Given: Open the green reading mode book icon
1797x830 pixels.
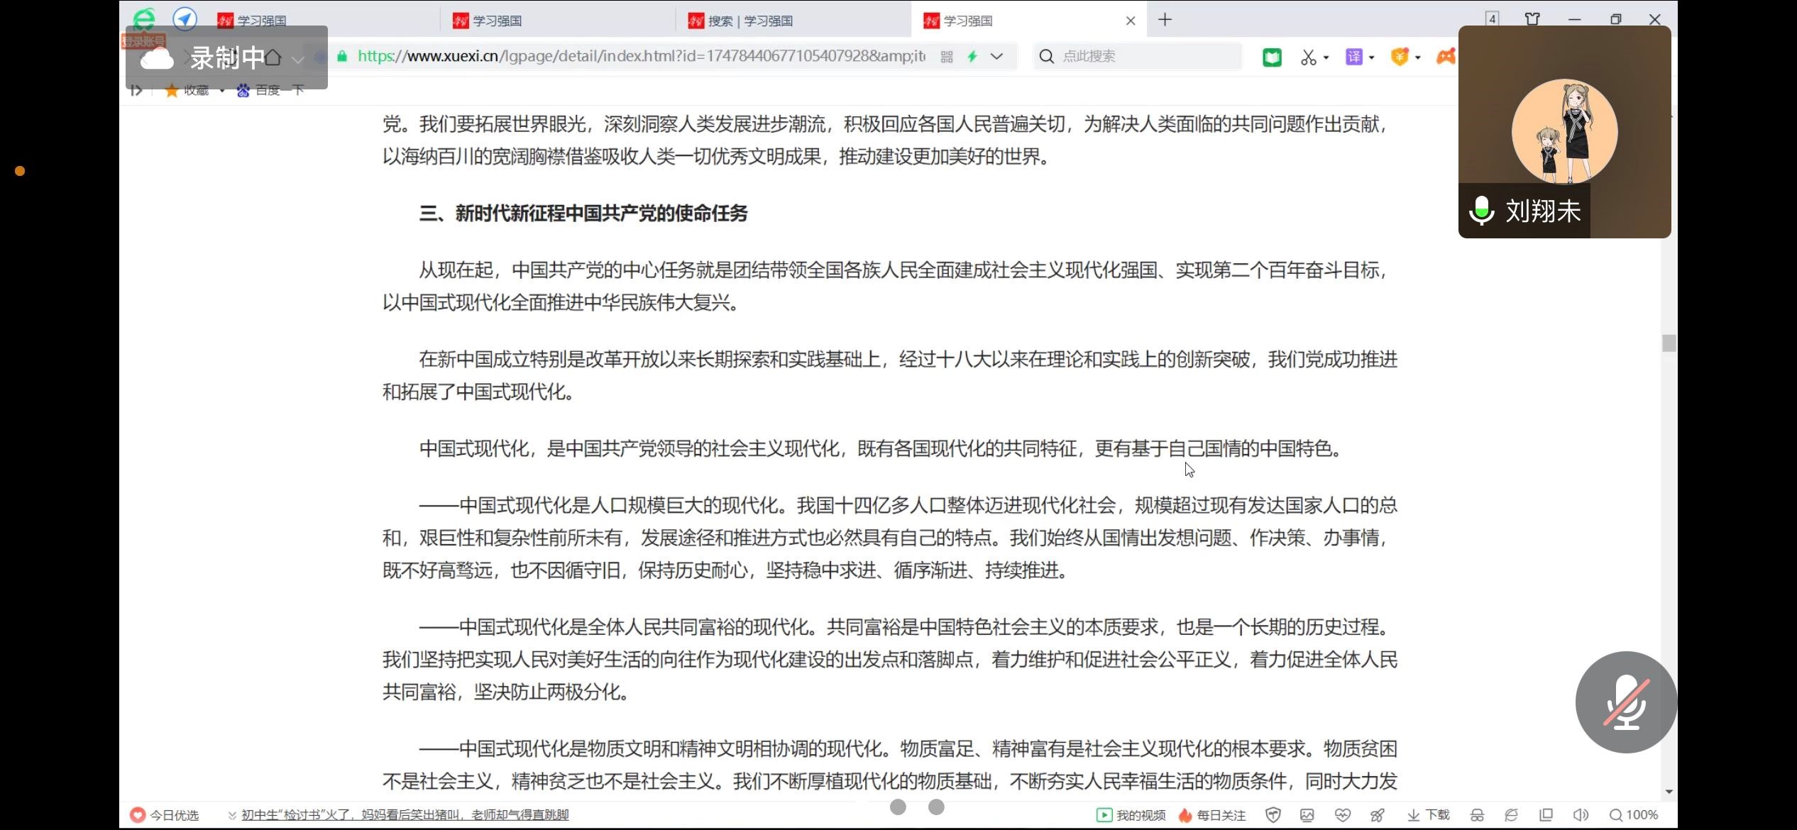Looking at the screenshot, I should click(1272, 57).
